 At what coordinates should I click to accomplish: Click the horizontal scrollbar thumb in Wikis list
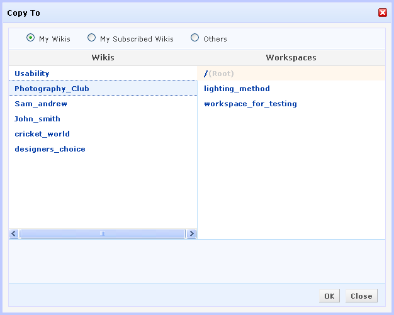tap(102, 234)
